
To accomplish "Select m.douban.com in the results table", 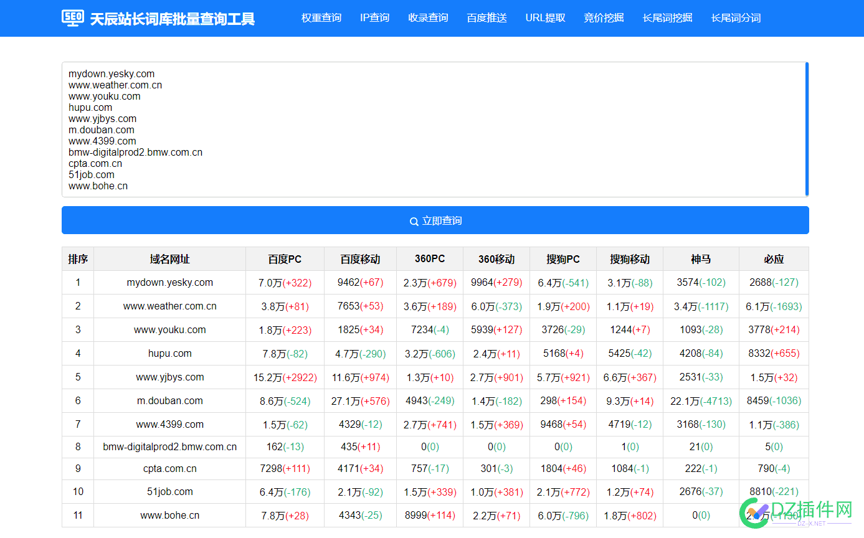I will [170, 401].
